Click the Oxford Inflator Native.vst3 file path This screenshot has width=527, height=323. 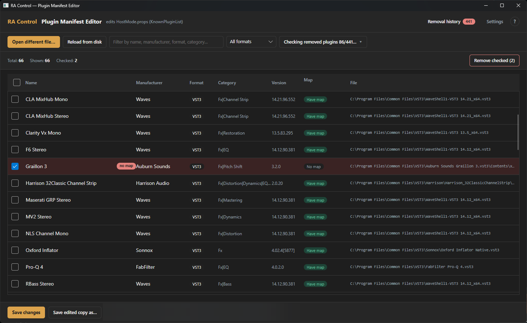425,250
